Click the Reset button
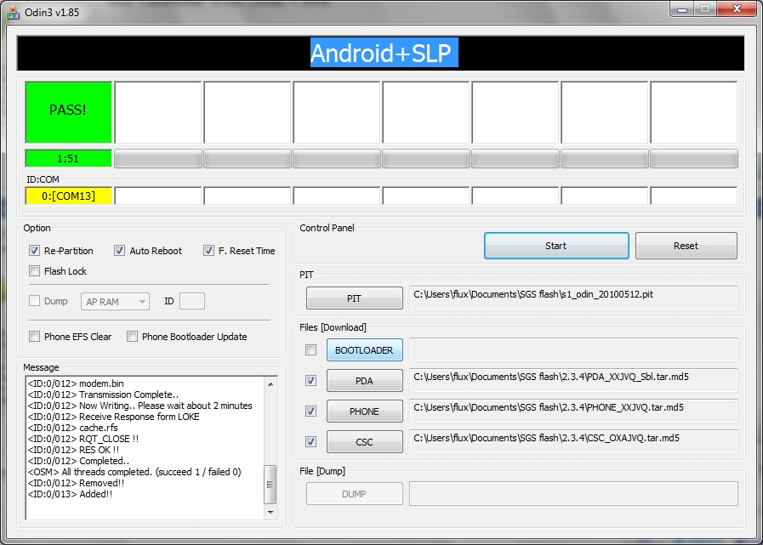Viewport: 763px width, 545px height. tap(686, 246)
